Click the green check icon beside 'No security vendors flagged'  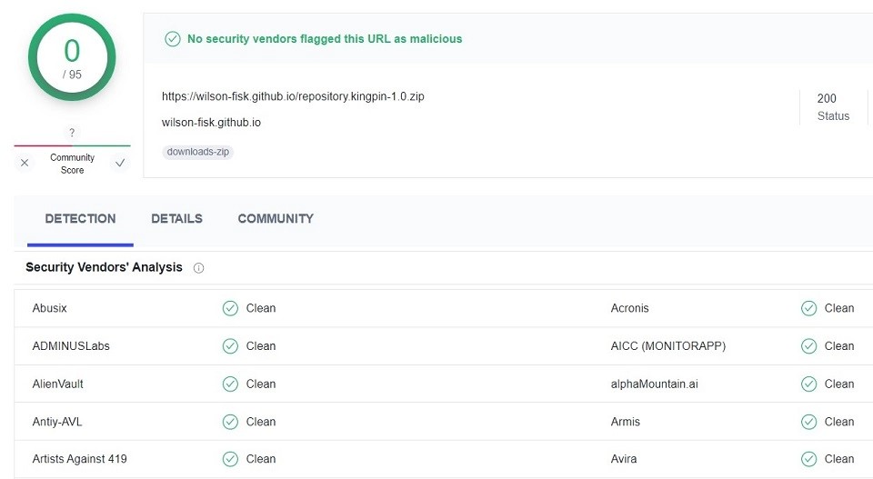(x=173, y=39)
